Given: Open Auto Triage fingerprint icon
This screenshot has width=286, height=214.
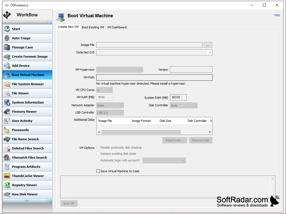Looking at the screenshot, I should (7, 38).
